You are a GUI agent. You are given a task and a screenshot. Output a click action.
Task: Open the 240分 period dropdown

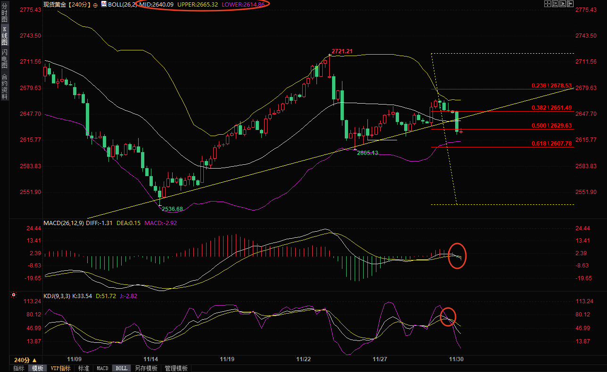coord(25,359)
